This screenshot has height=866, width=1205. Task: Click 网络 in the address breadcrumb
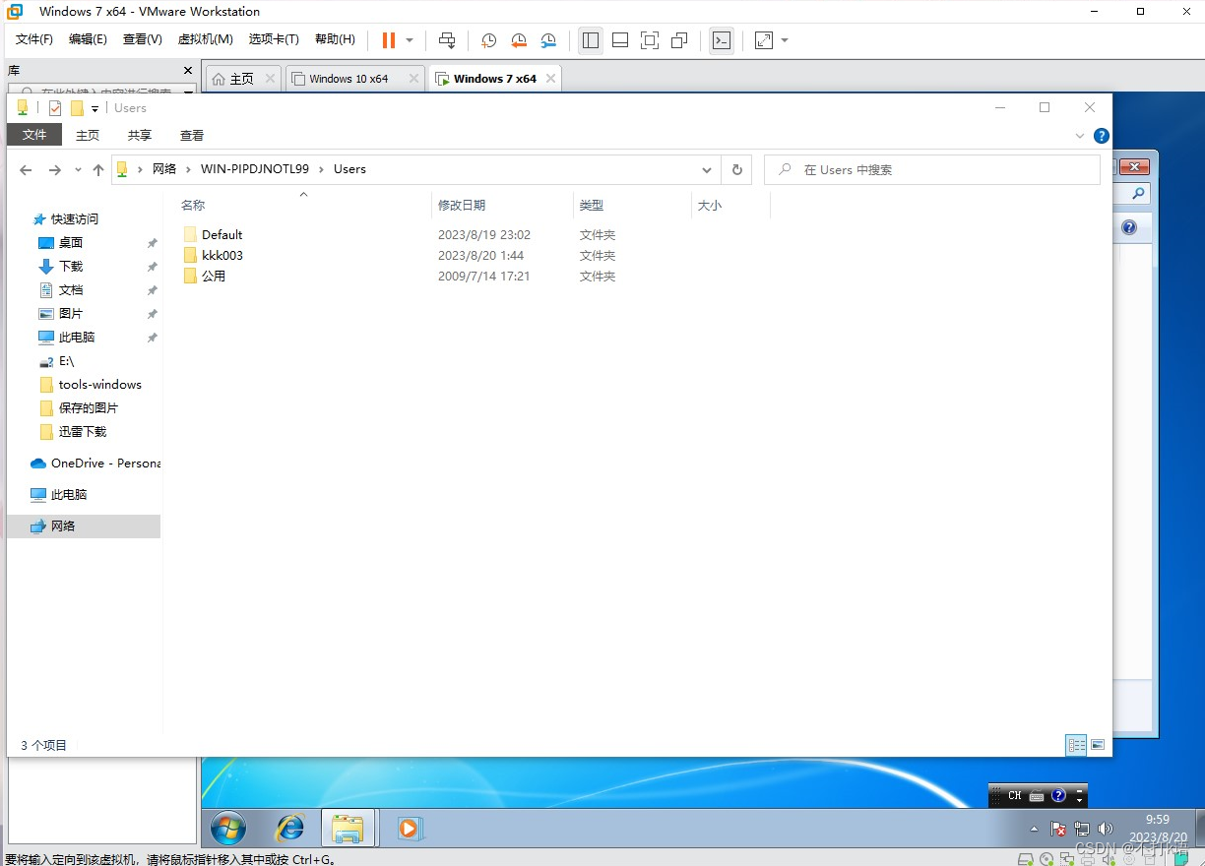(x=164, y=169)
